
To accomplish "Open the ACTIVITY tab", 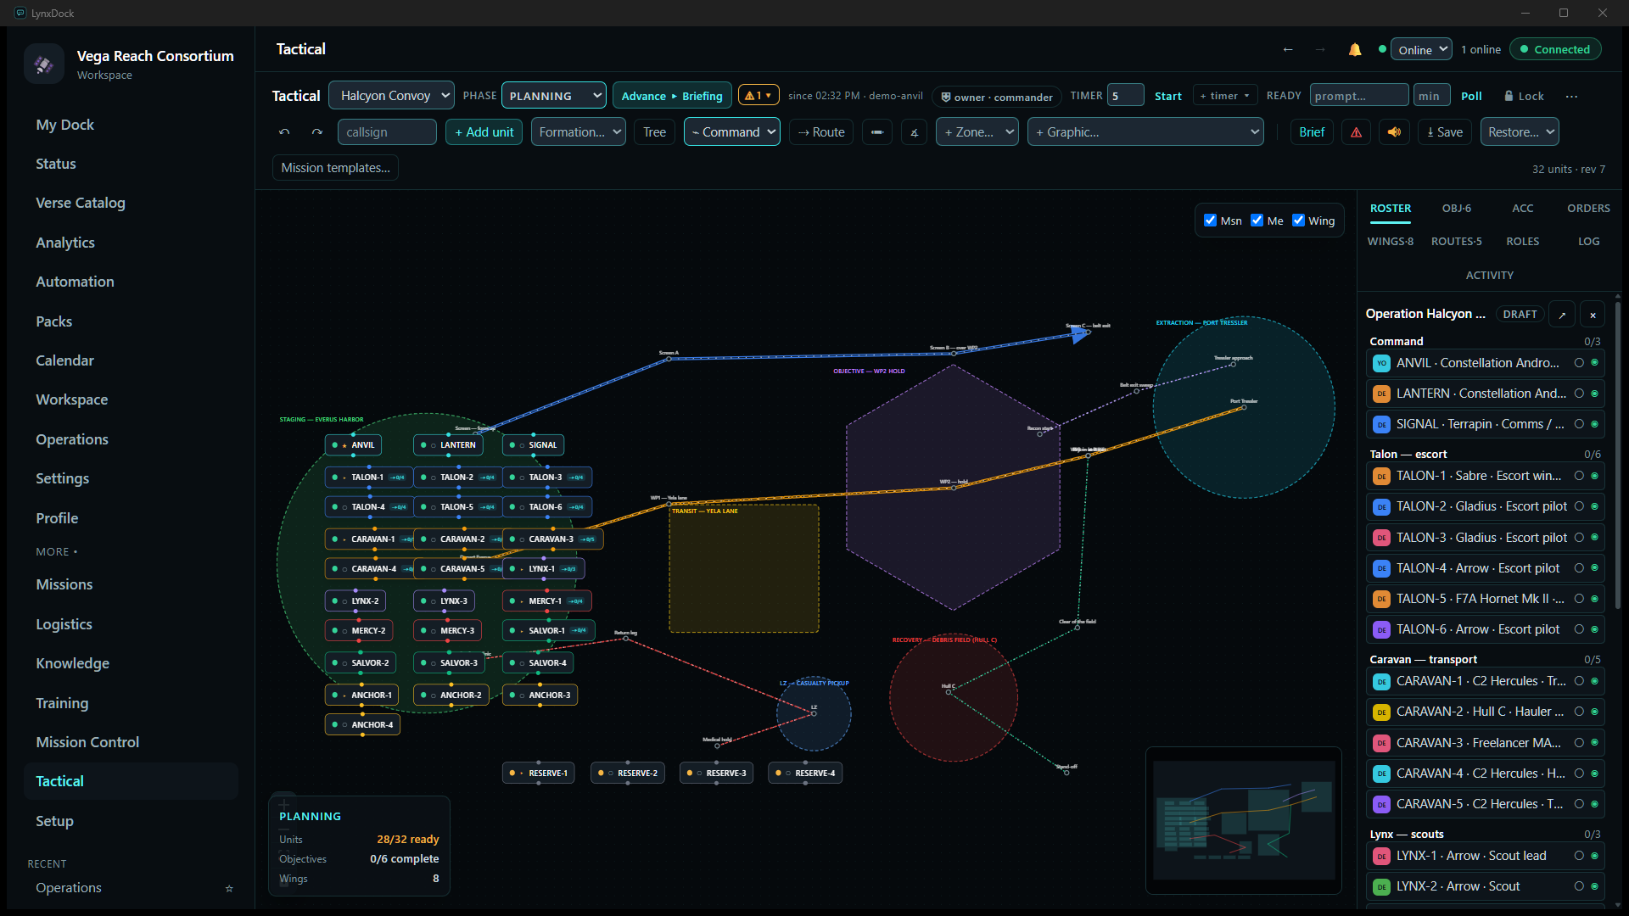I will coord(1490,276).
